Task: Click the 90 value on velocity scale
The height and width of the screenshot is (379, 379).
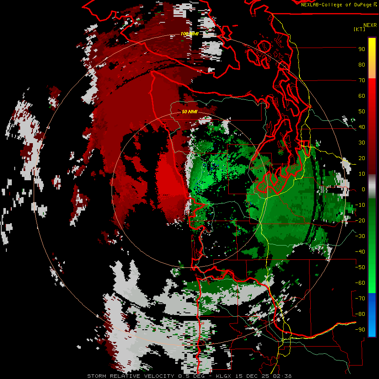Action: [362, 49]
